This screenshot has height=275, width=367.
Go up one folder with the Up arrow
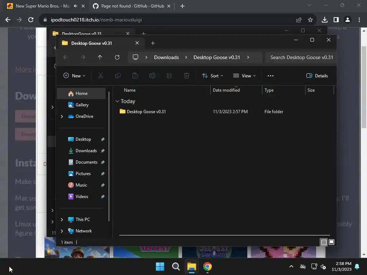100,57
